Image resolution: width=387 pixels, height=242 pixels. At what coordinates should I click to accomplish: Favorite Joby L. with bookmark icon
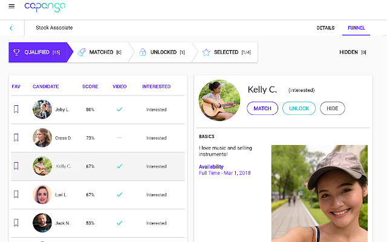[17, 110]
